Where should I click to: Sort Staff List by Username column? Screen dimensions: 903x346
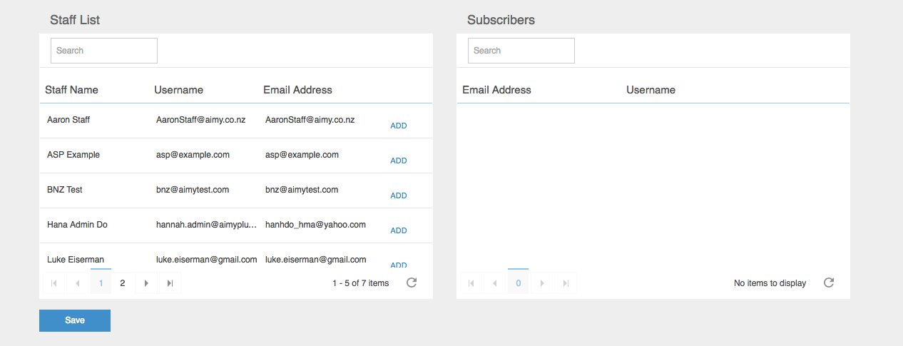(179, 90)
